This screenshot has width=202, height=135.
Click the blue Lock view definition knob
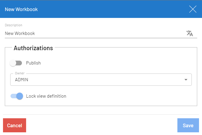[x=20, y=96]
